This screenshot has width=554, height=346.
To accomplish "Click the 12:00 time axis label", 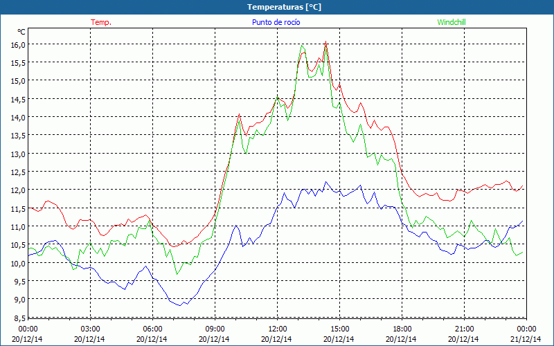I will click(x=276, y=329).
